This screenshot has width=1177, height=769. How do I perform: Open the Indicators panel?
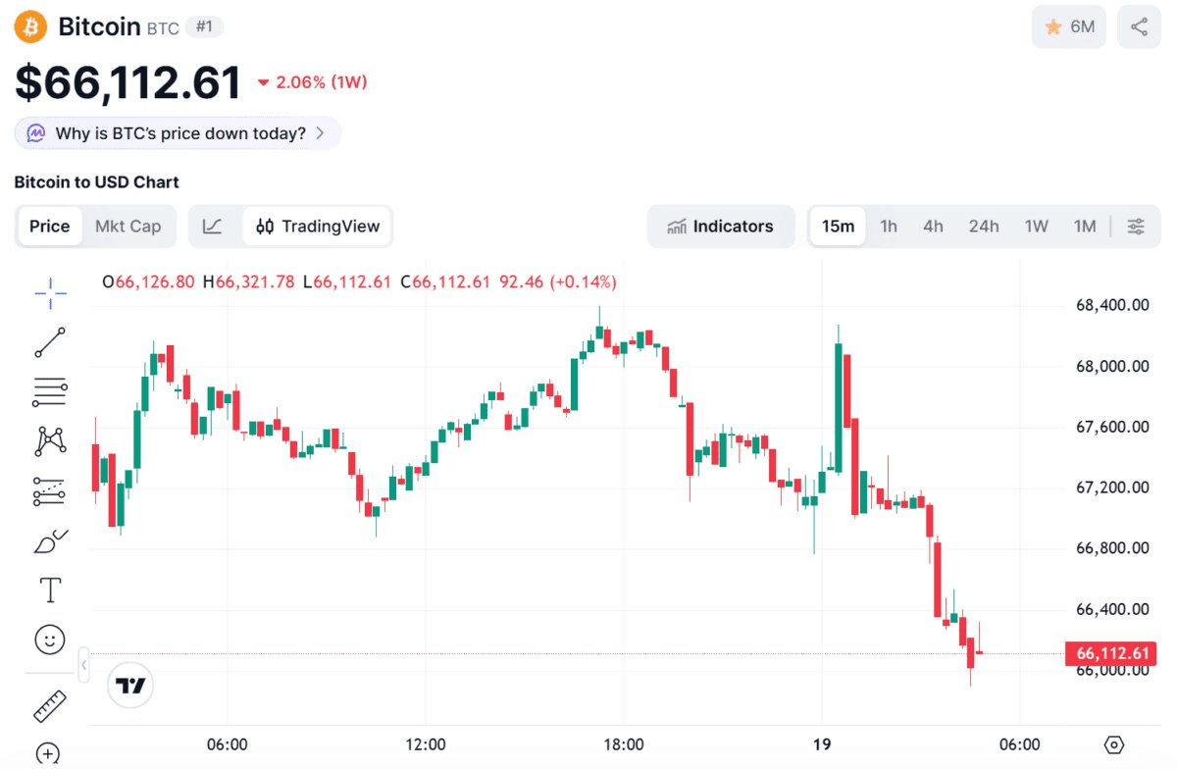coord(720,227)
